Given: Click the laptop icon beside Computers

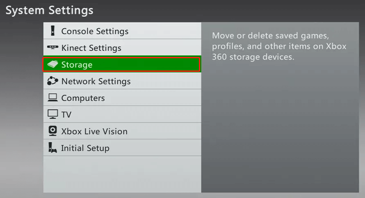Looking at the screenshot, I should [x=52, y=98].
